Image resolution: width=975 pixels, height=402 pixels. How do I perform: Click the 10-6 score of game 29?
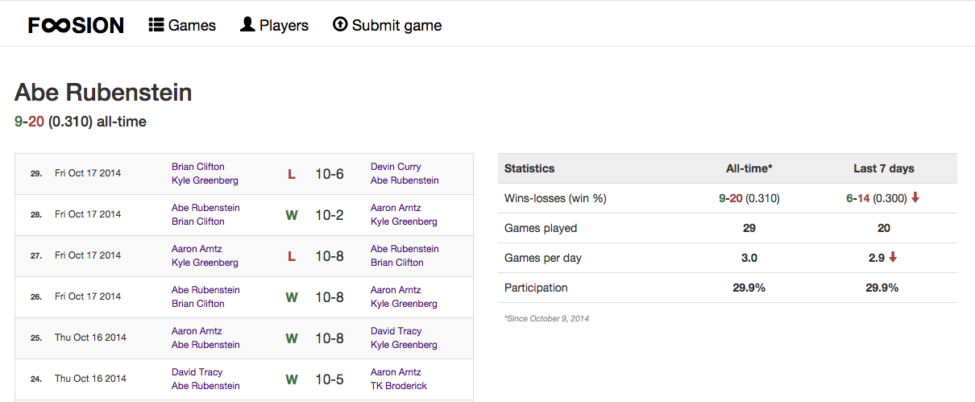tap(330, 174)
